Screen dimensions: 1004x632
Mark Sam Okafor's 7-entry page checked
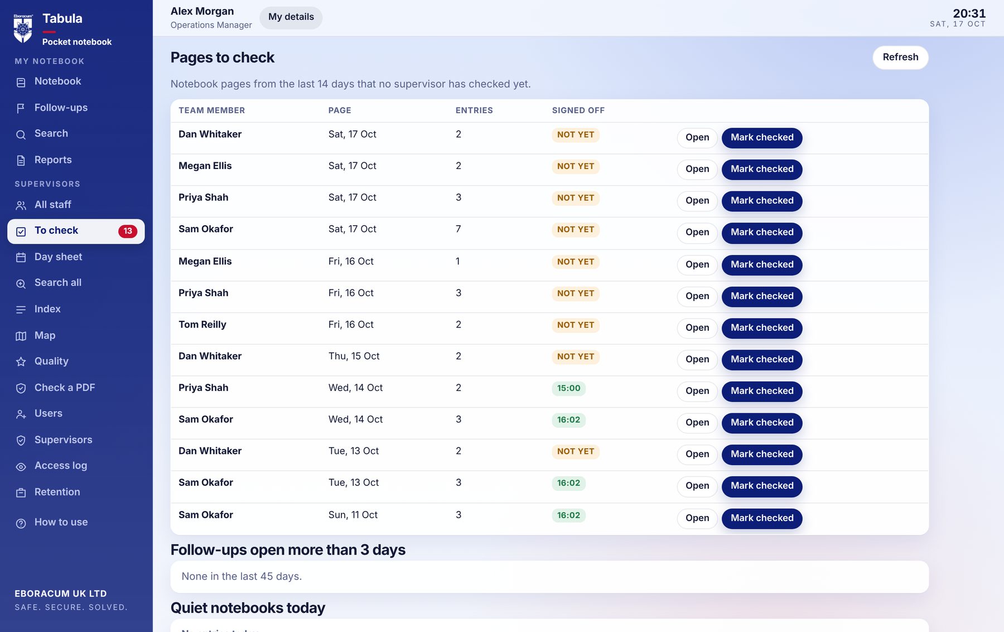(x=762, y=233)
